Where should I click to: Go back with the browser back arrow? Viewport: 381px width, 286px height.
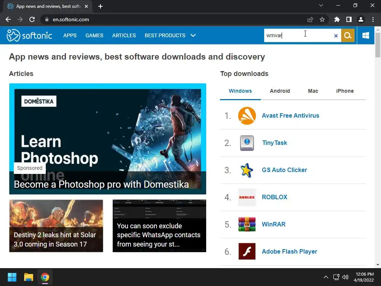[8, 19]
